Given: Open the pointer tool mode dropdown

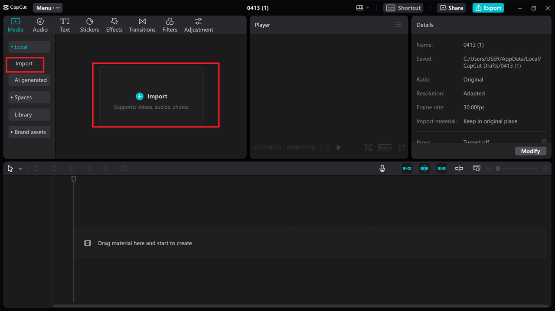Looking at the screenshot, I should pyautogui.click(x=20, y=168).
